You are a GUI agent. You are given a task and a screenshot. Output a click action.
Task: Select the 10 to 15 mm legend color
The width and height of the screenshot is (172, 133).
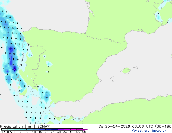tap(36, 129)
